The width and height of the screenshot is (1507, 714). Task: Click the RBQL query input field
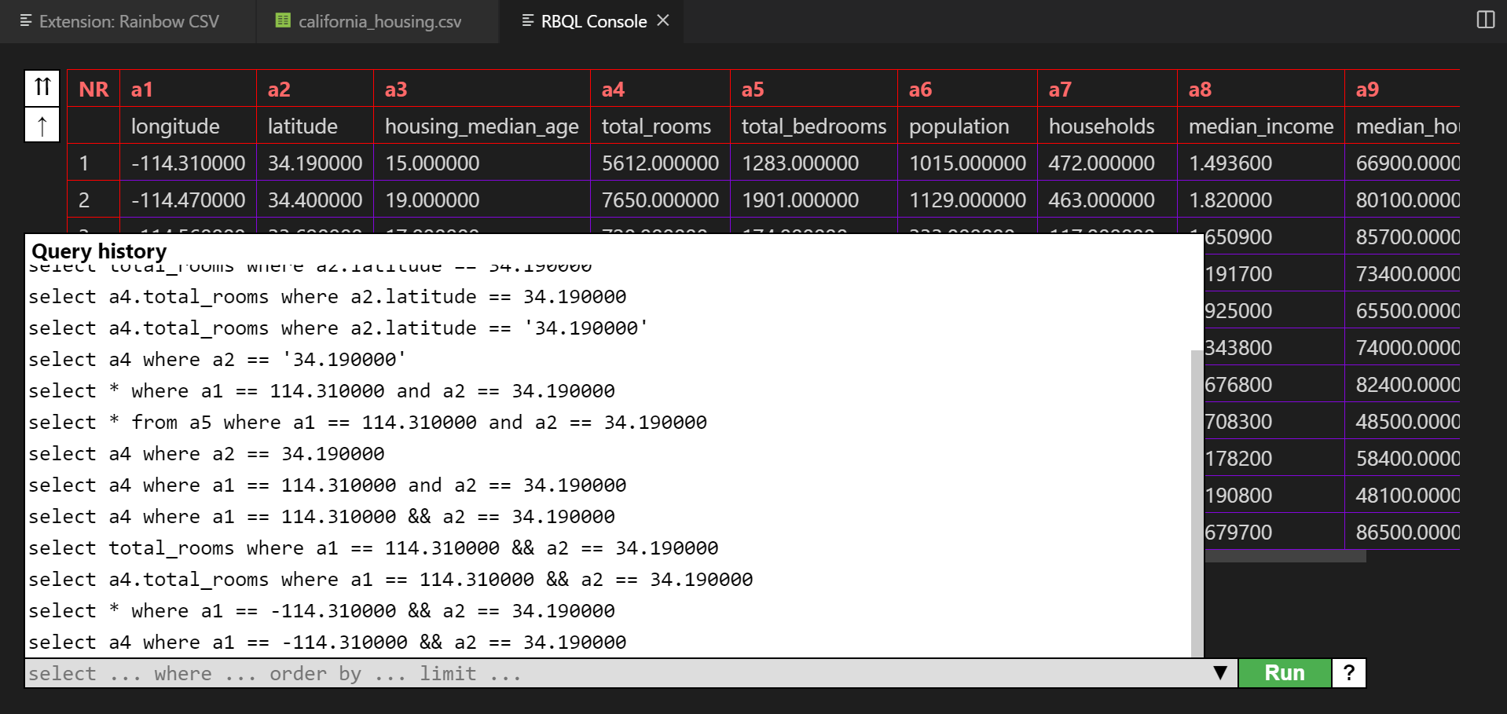[x=550, y=672]
